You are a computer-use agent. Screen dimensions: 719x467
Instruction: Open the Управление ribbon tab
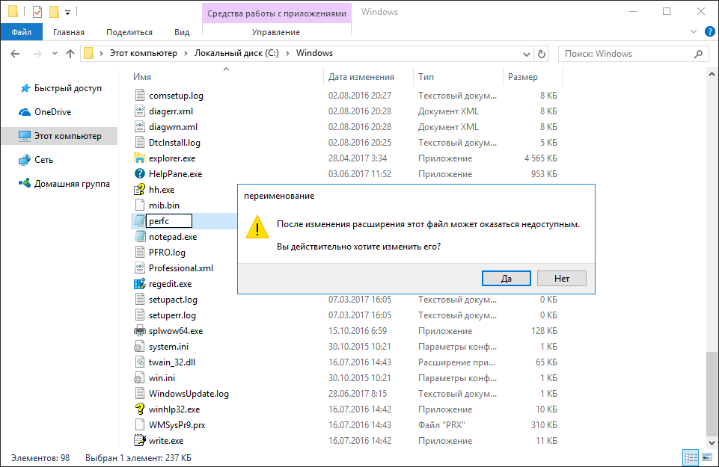(276, 32)
